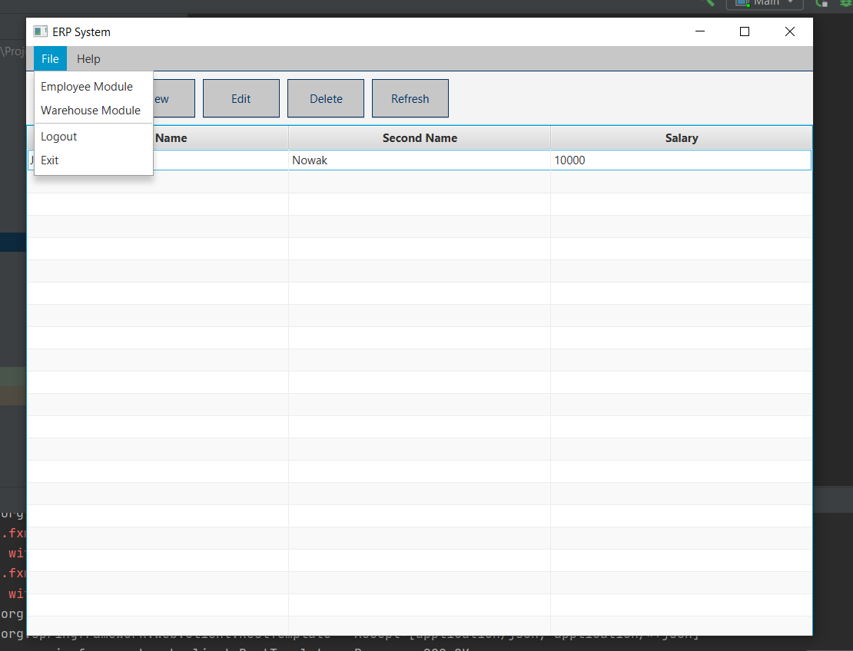Select Warehouse Module menu entry
The height and width of the screenshot is (651, 853).
point(91,110)
